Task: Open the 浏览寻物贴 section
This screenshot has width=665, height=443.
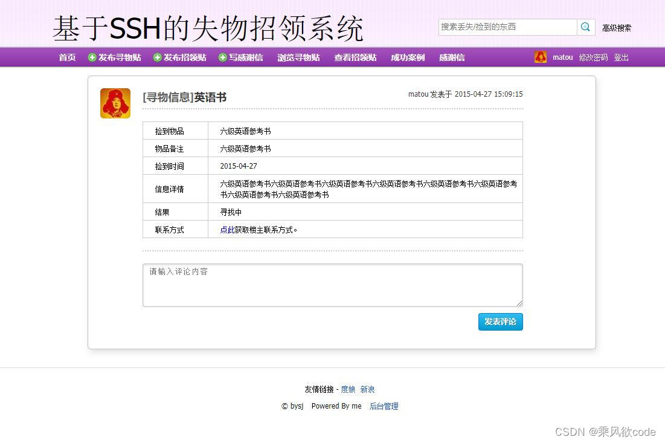Action: coord(298,57)
